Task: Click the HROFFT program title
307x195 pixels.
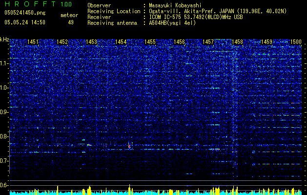Action: [x=30, y=4]
